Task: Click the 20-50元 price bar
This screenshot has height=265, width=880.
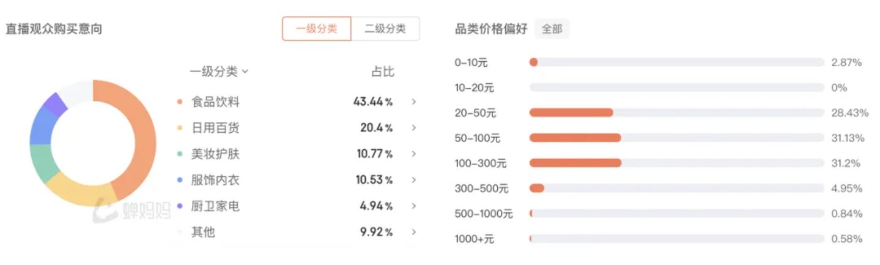Action: click(x=571, y=113)
